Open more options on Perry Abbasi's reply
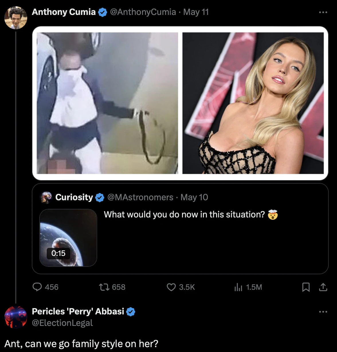This screenshot has height=352, width=337. [323, 312]
